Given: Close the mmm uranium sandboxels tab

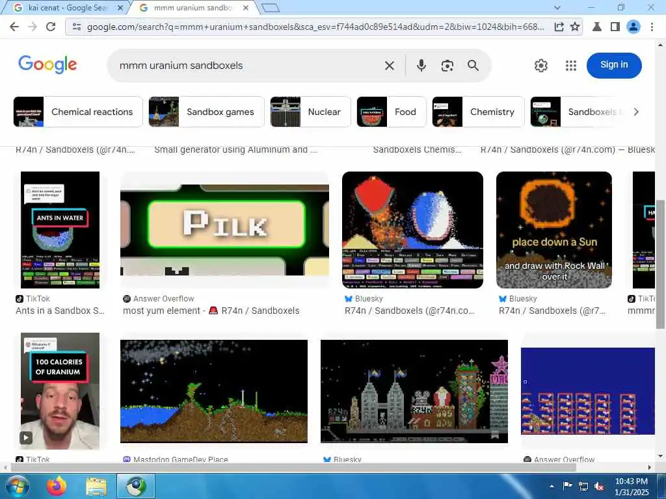Looking at the screenshot, I should (x=245, y=8).
